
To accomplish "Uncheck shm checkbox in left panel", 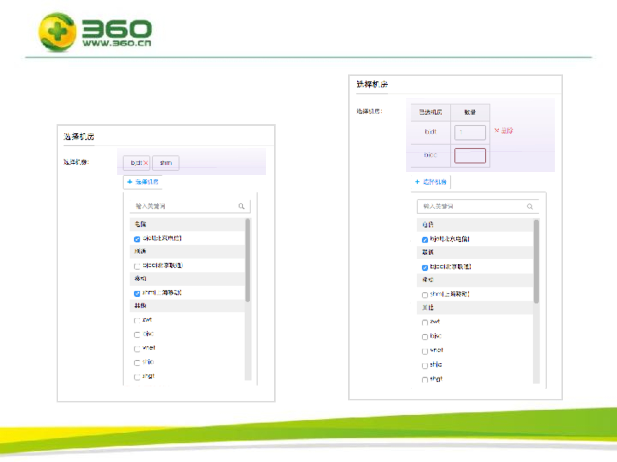I will coord(137,293).
